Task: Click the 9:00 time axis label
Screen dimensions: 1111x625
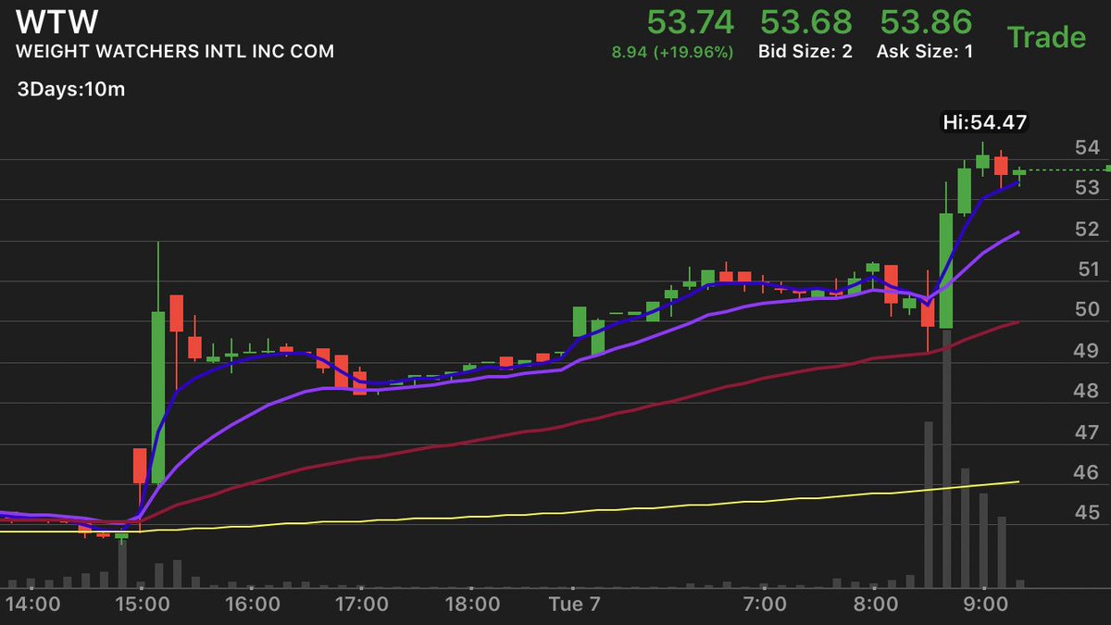Action: click(x=985, y=605)
